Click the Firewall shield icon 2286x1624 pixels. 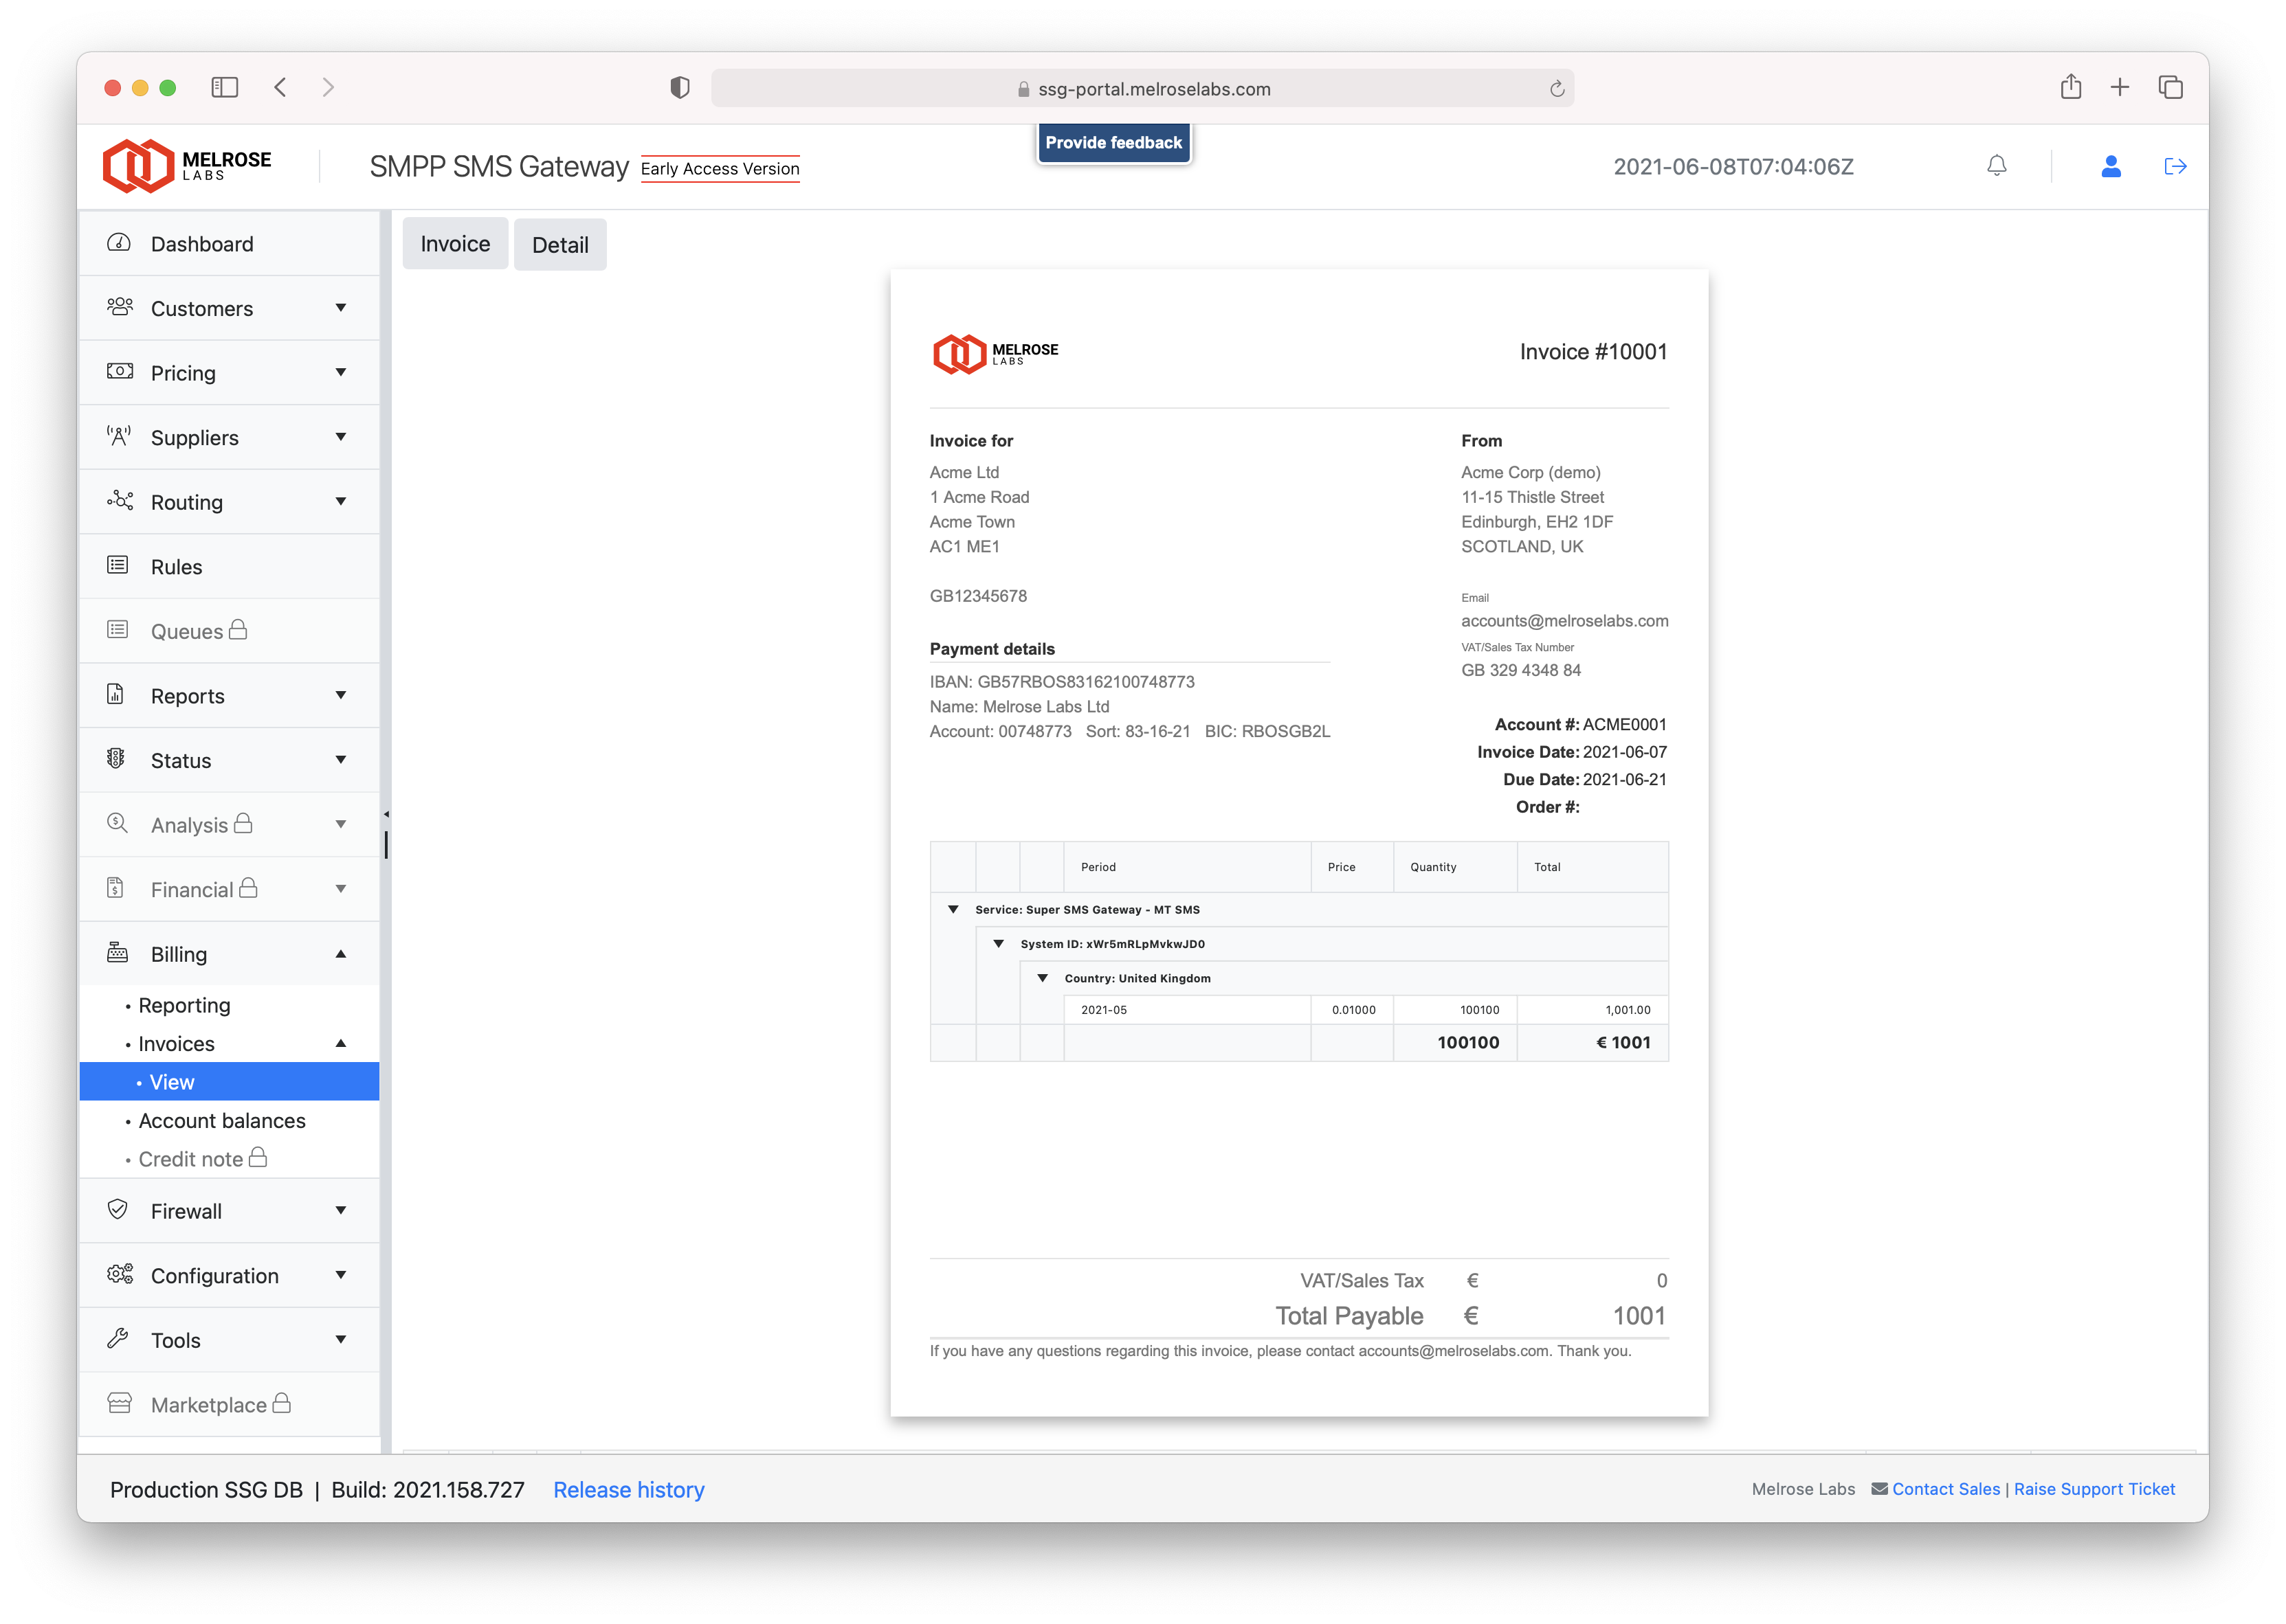(x=118, y=1210)
